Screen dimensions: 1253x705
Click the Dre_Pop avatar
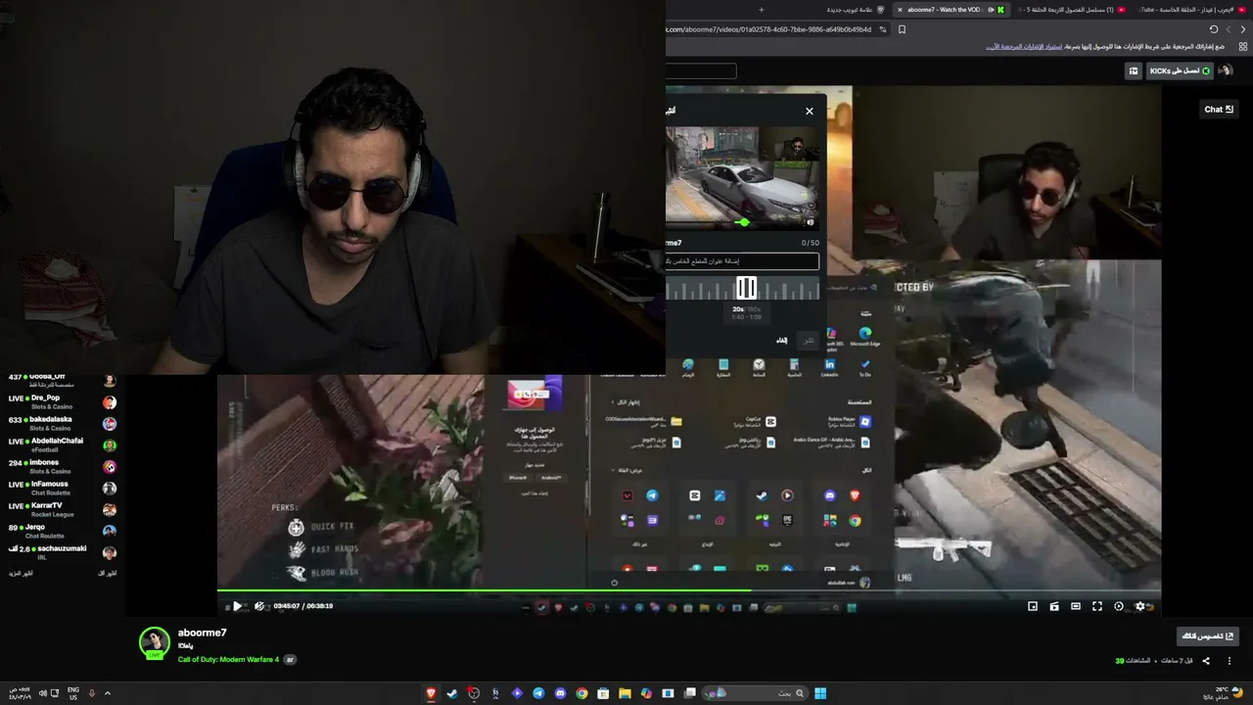pyautogui.click(x=110, y=402)
